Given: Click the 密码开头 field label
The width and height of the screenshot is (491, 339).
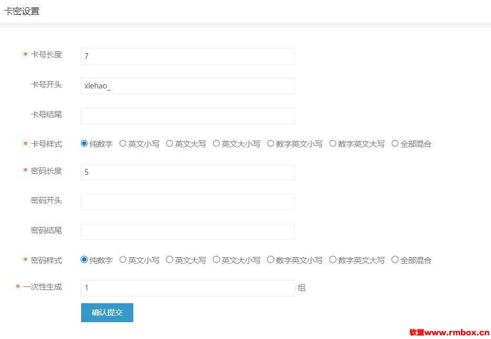Looking at the screenshot, I should coord(46,201).
